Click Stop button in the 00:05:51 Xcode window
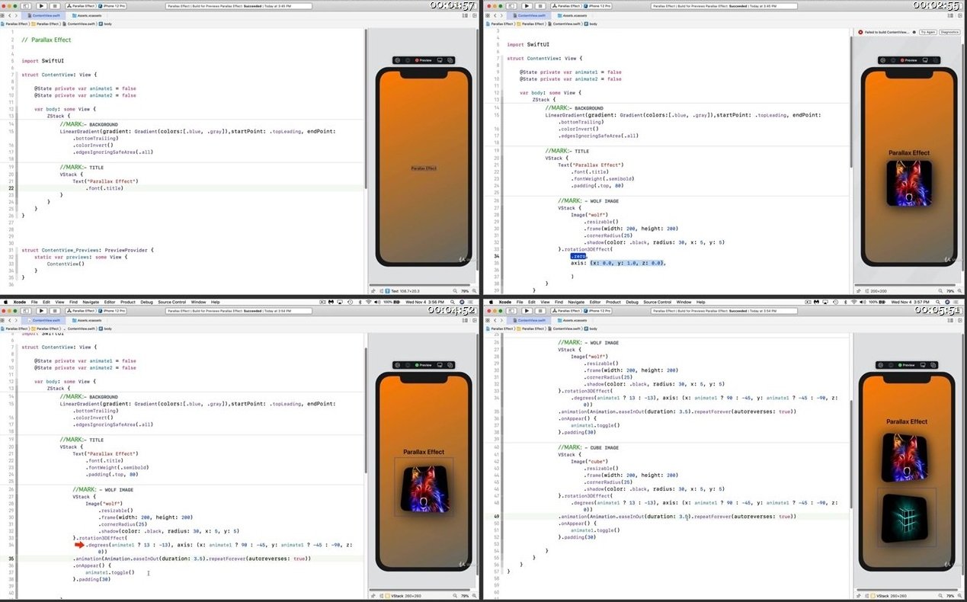Viewport: 967px width, 602px height. (540, 310)
